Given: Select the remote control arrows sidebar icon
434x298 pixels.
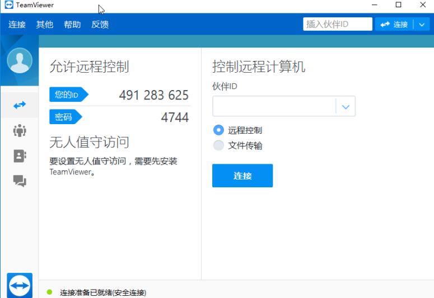Looking at the screenshot, I should click(20, 105).
